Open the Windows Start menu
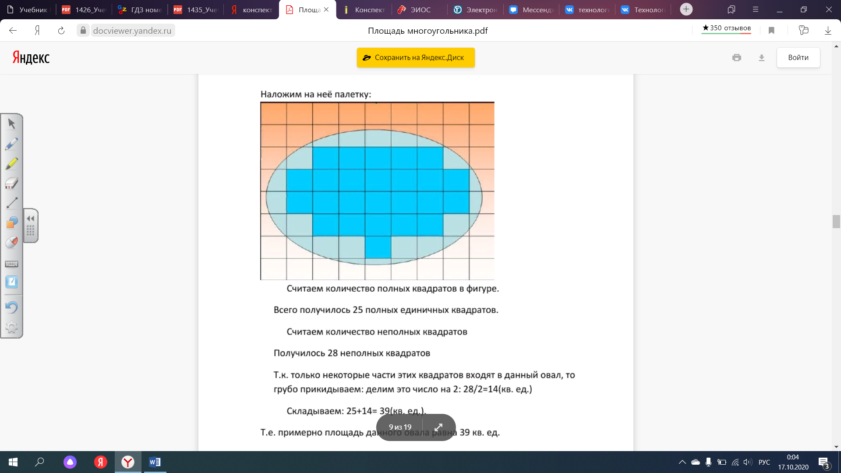Viewport: 841px width, 473px height. coord(13,462)
